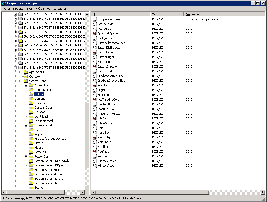The height and width of the screenshot is (202, 267).
Task: Open the Файл menu
Action: (x=6, y=9)
